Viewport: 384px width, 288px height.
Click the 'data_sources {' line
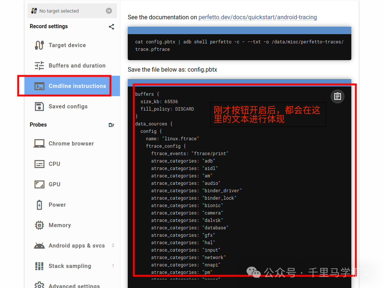154,124
